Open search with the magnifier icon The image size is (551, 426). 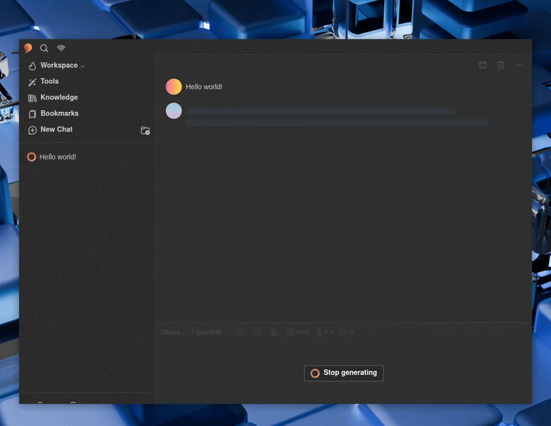pyautogui.click(x=44, y=48)
